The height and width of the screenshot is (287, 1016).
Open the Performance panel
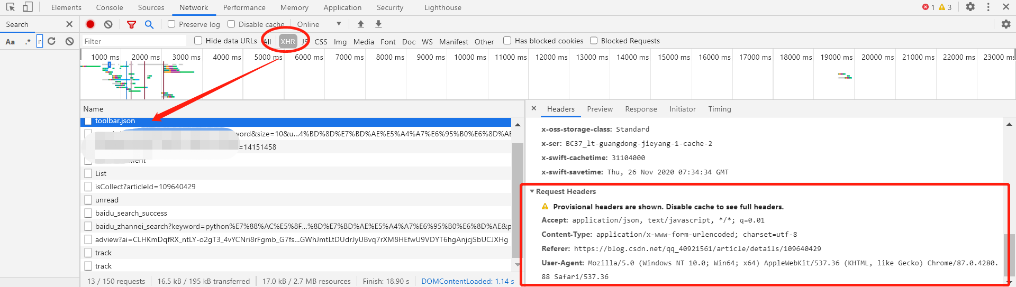click(x=244, y=7)
